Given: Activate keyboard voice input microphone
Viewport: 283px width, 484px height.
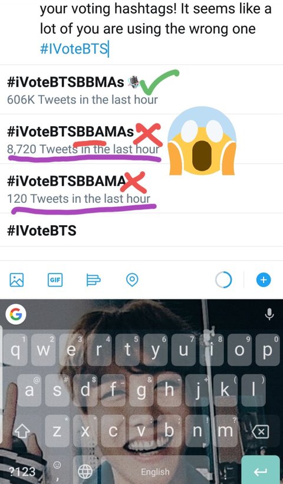Looking at the screenshot, I should (269, 314).
